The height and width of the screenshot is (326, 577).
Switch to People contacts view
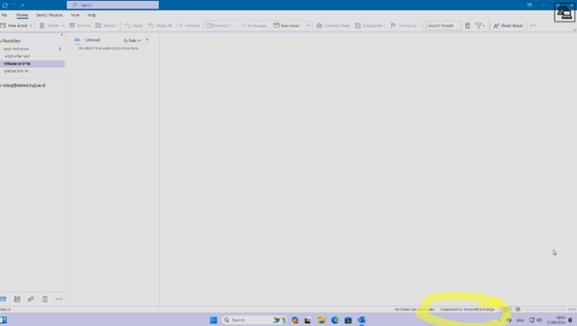pyautogui.click(x=31, y=299)
